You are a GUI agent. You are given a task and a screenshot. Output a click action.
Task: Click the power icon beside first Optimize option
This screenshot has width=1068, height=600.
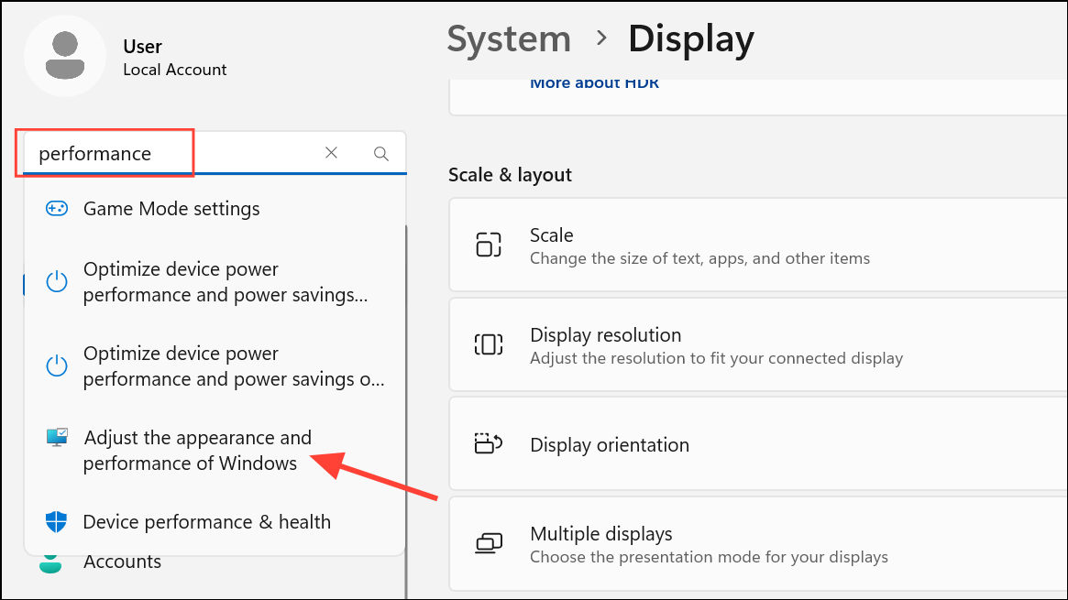point(57,281)
